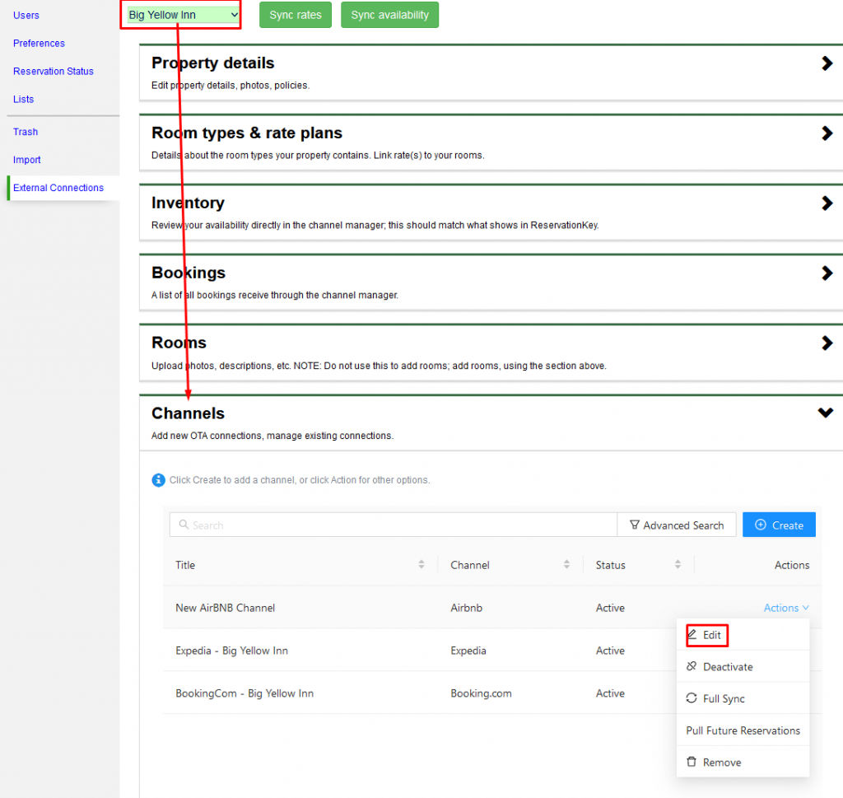This screenshot has width=843, height=798.
Task: Open Advanced Search filter
Action: (x=677, y=525)
